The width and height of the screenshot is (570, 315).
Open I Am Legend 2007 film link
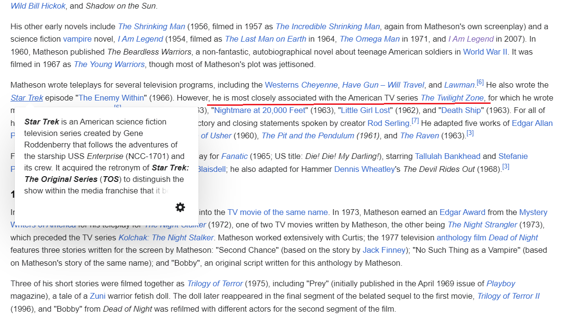471,39
